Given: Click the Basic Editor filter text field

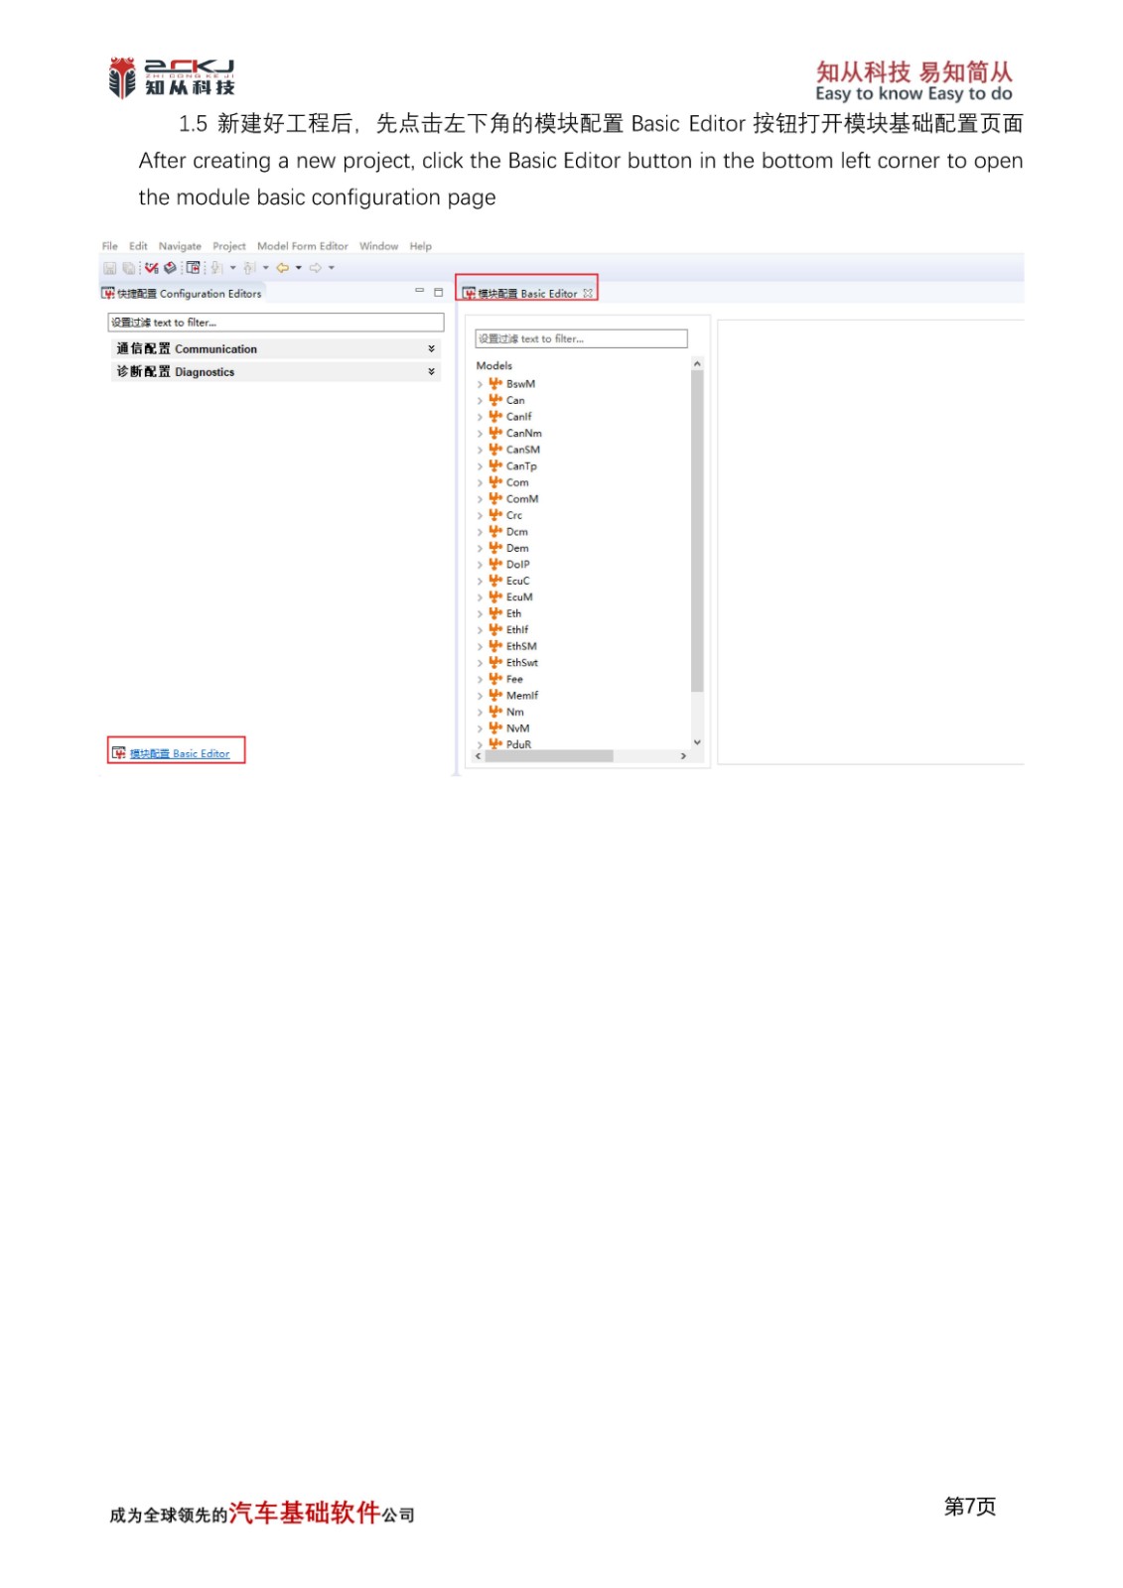Looking at the screenshot, I should click(581, 339).
